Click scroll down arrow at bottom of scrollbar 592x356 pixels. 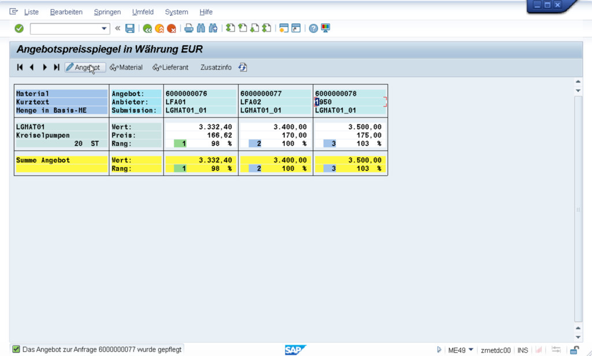(x=578, y=337)
